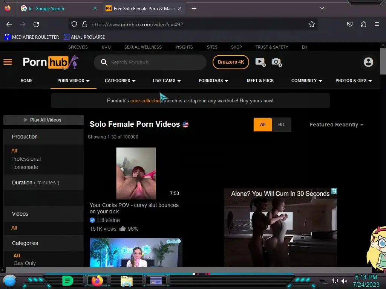Expand the COMMUNITY nav dropdown

tap(306, 81)
